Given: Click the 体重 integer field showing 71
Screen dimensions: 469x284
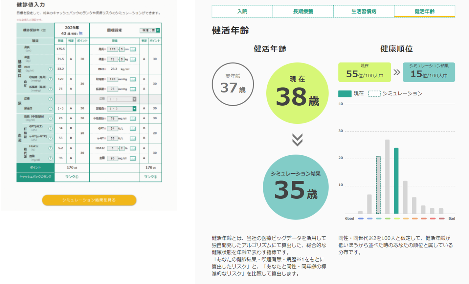Looking at the screenshot, I should coord(112,59).
